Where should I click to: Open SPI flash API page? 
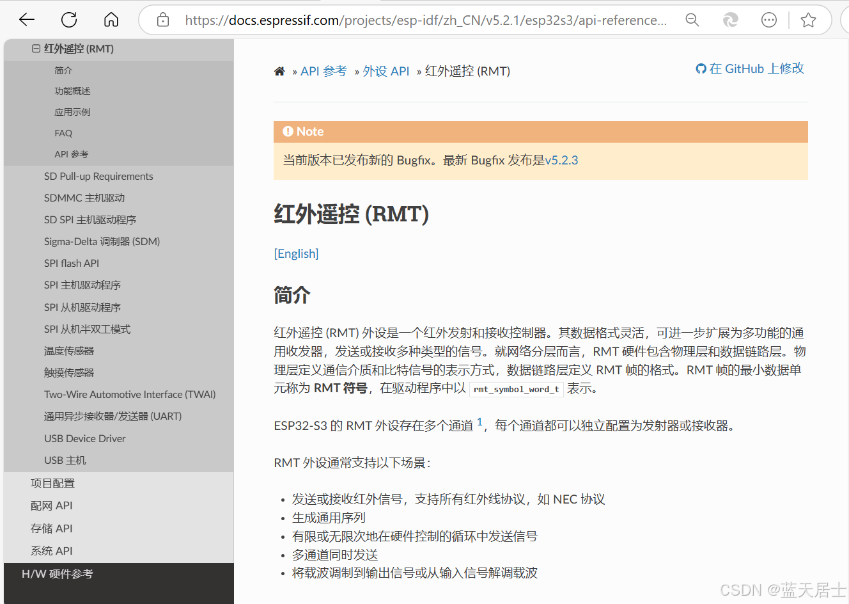coord(72,263)
